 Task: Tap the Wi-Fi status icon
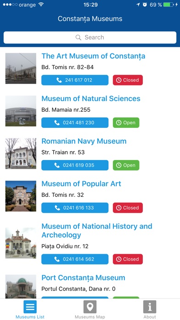point(41,5)
